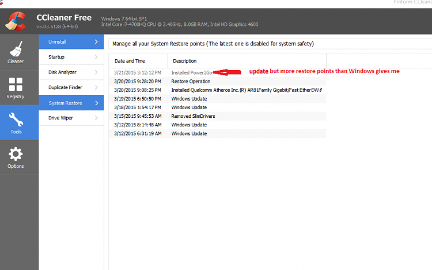Image resolution: width=432 pixels, height=270 pixels.
Task: Click the chevron next to Duplicate Finder
Action: coord(96,87)
